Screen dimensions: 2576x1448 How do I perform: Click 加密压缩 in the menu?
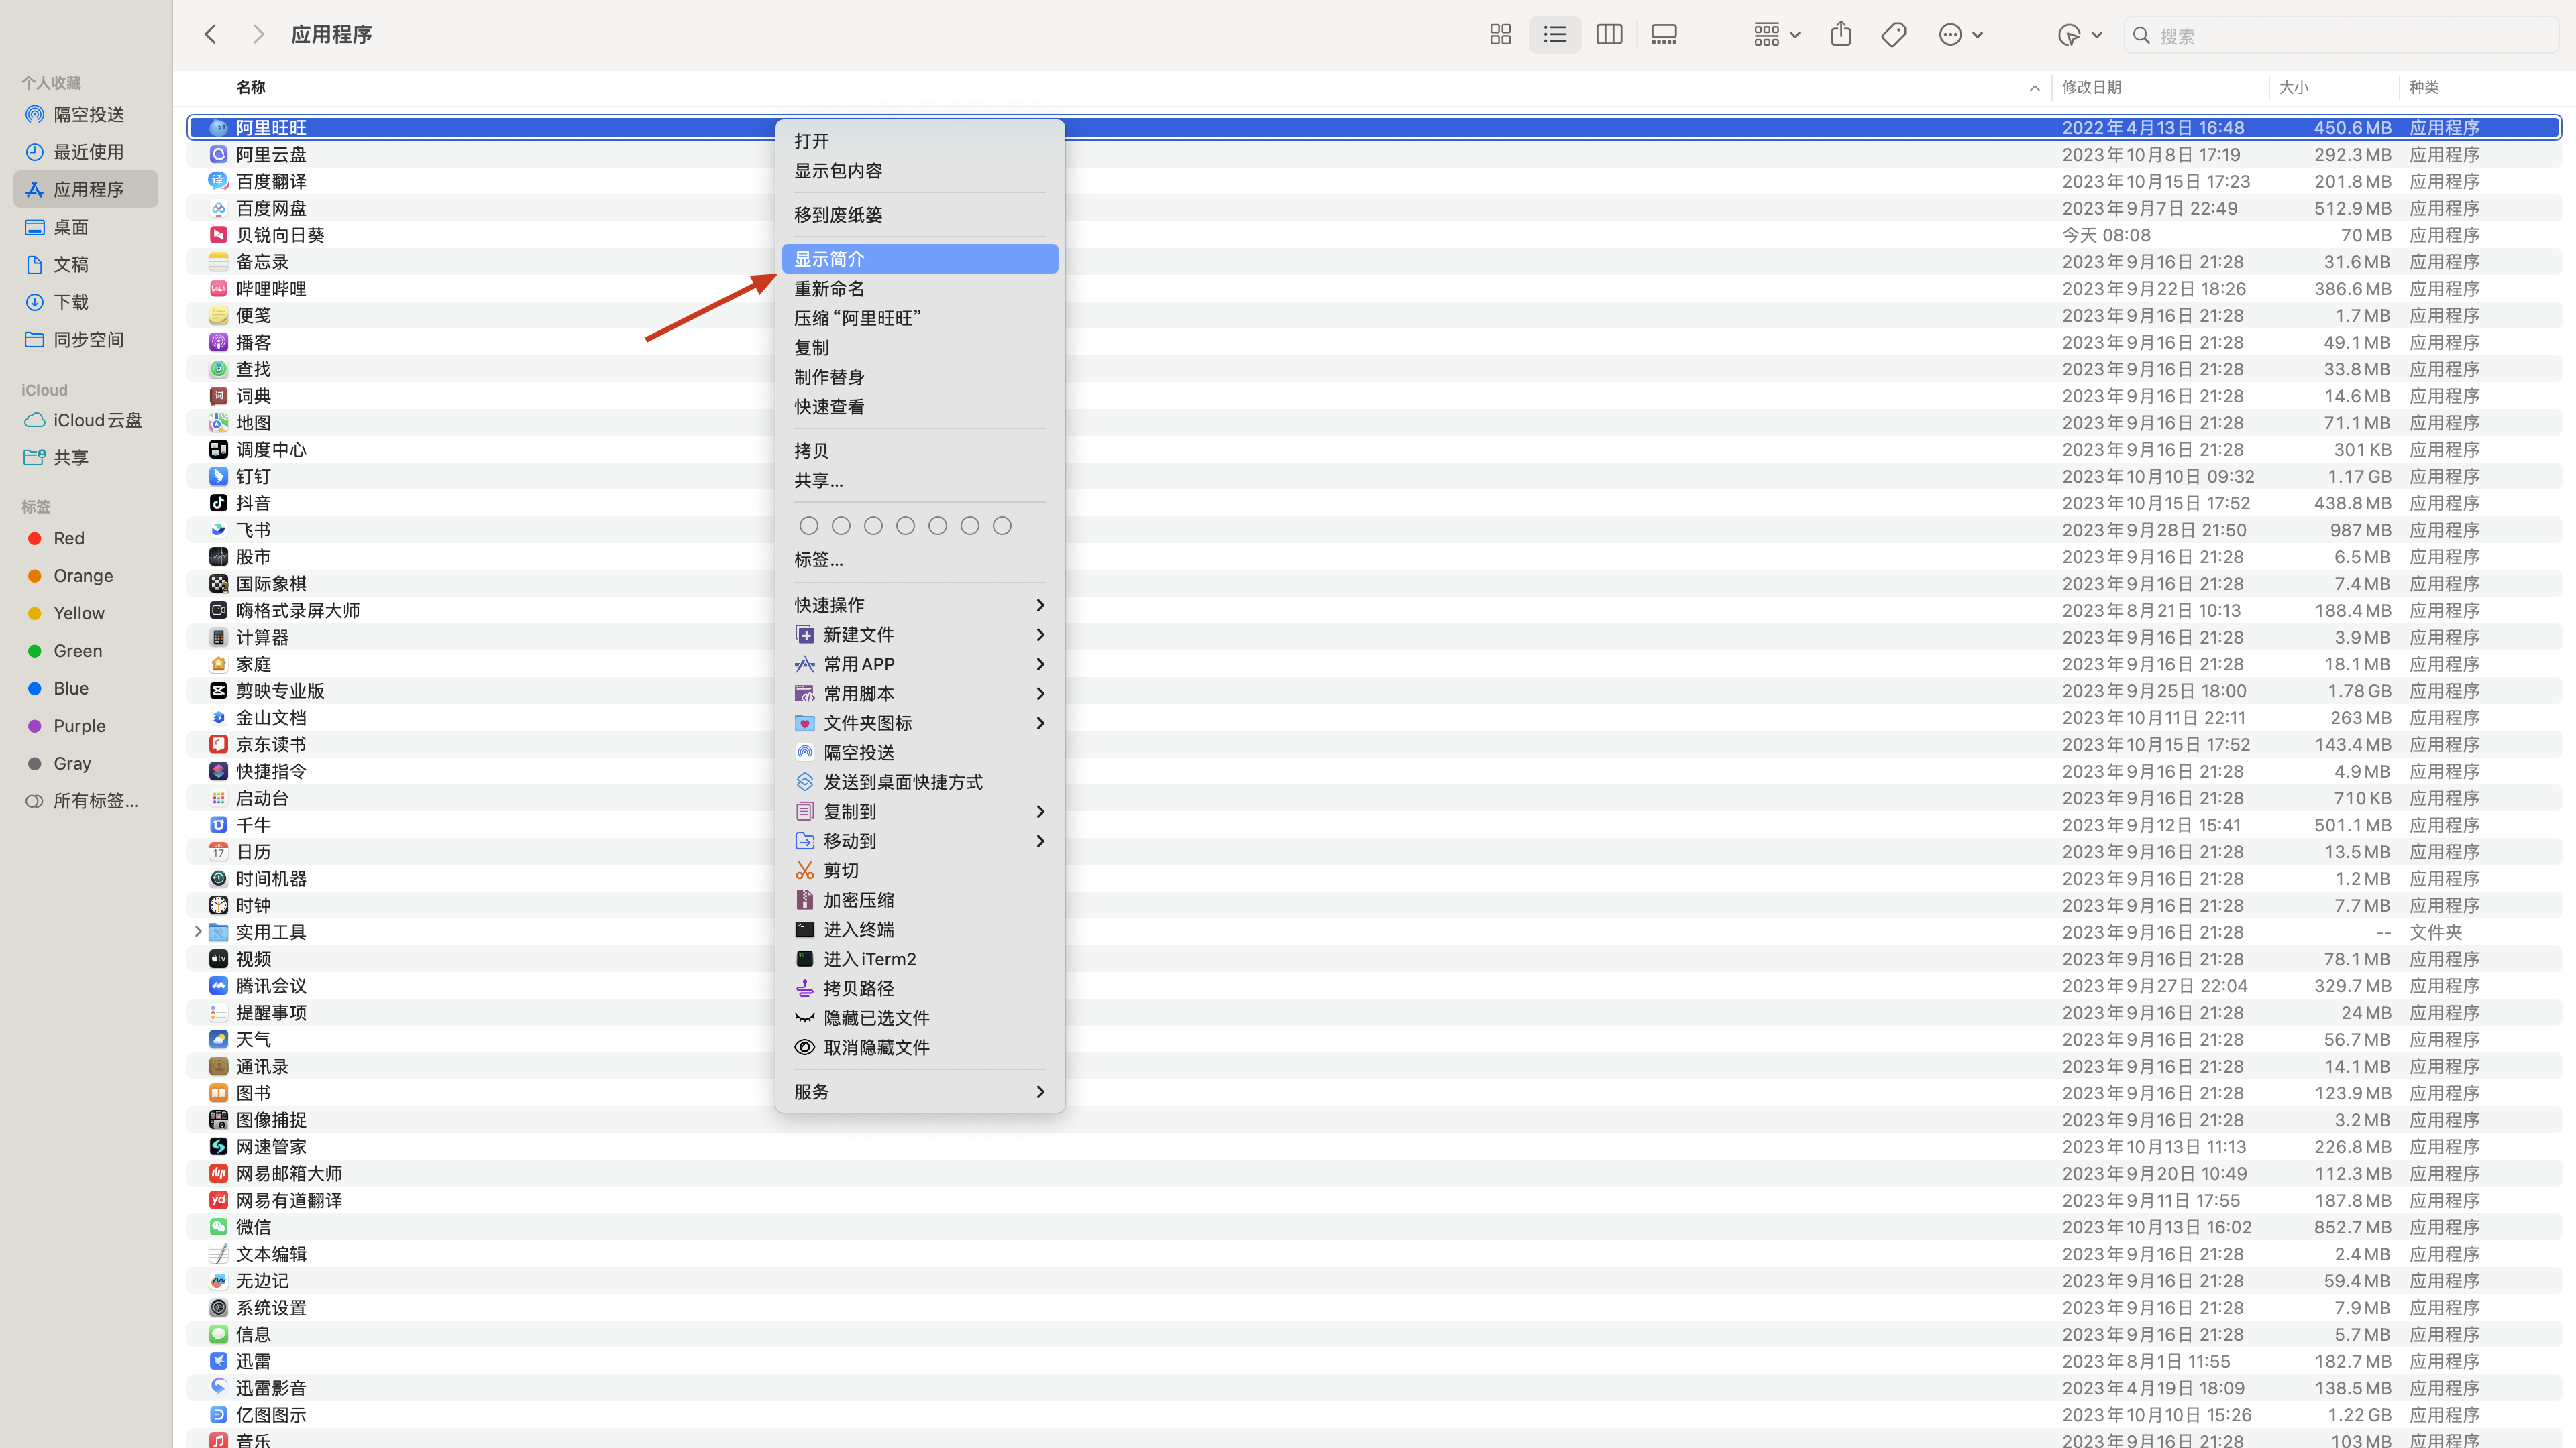[920, 900]
